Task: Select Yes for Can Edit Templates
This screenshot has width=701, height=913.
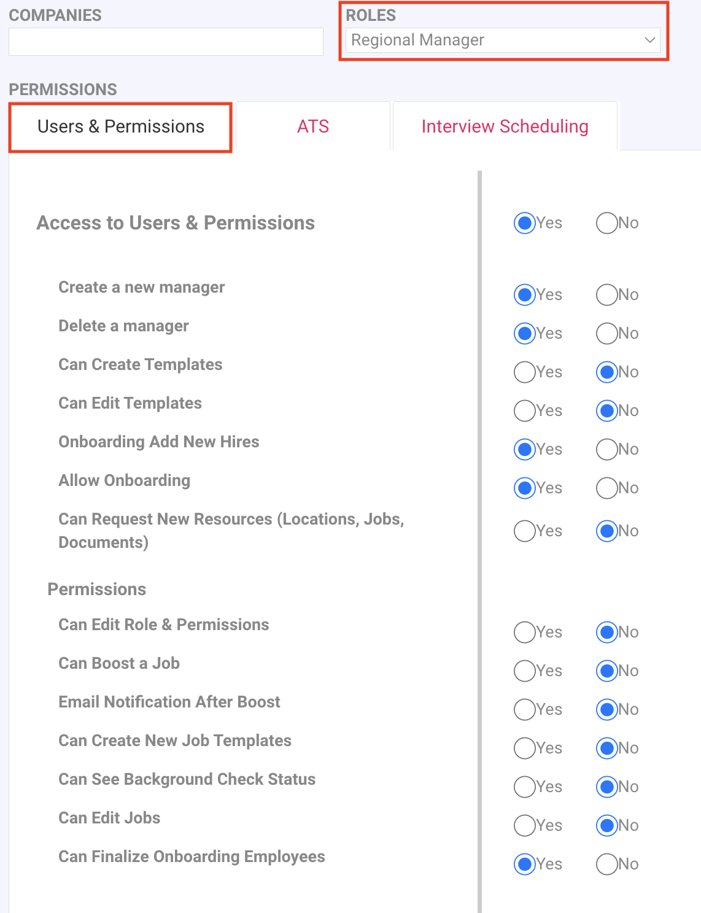Action: click(524, 410)
